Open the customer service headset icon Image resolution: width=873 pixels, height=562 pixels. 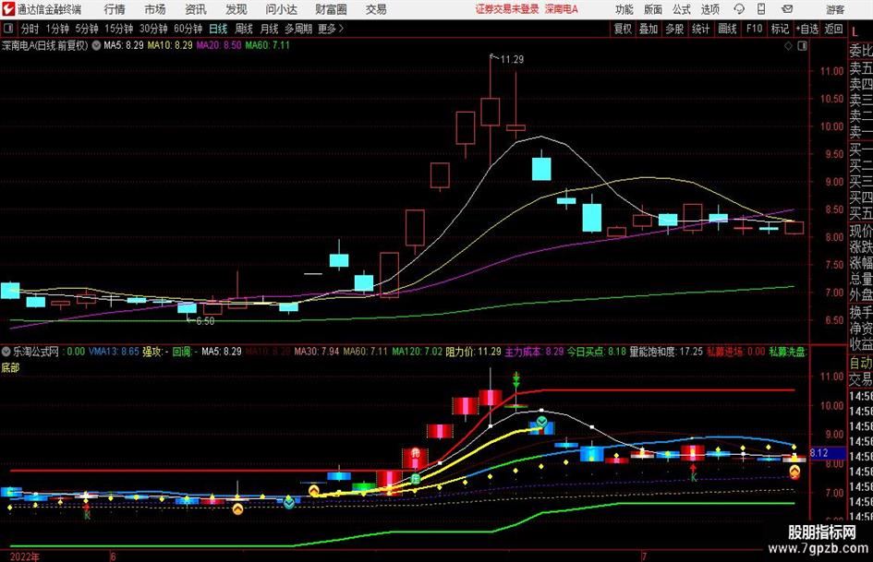click(x=739, y=9)
